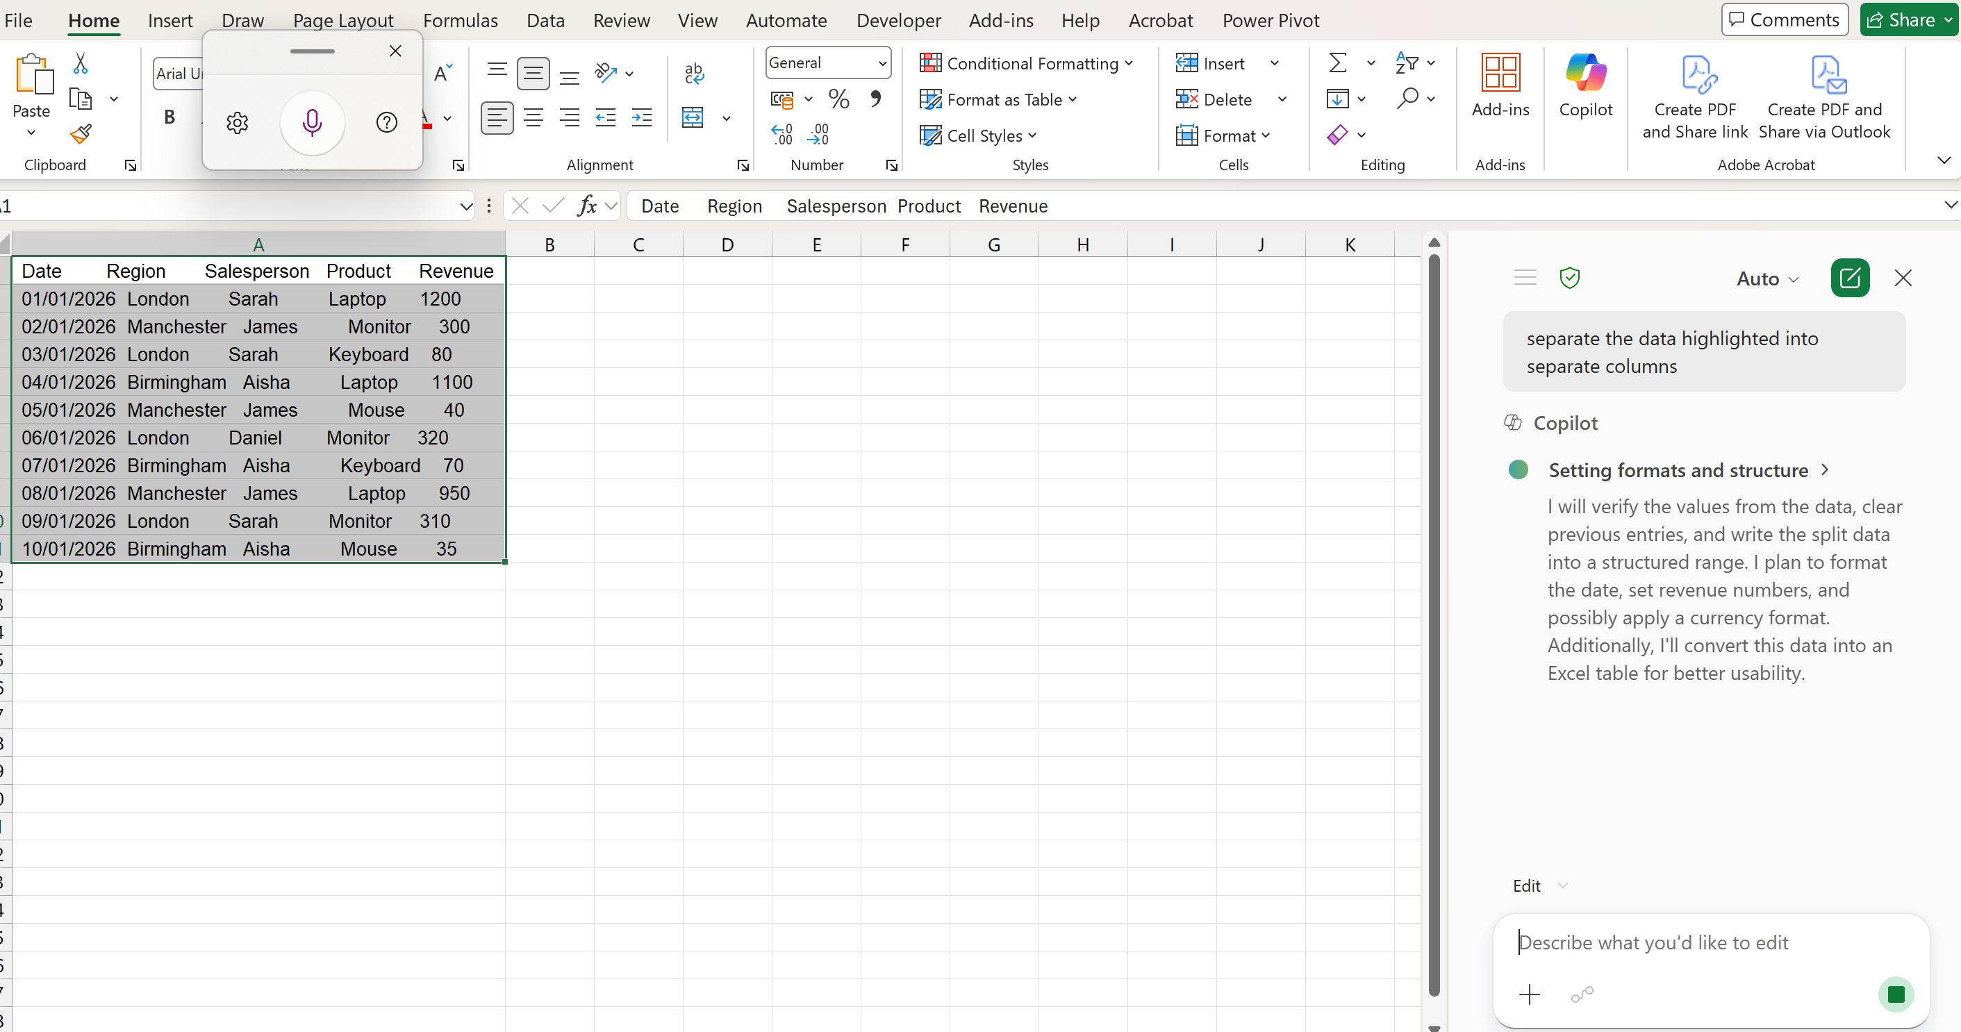1961x1032 pixels.
Task: Toggle Bold formatting
Action: (169, 117)
